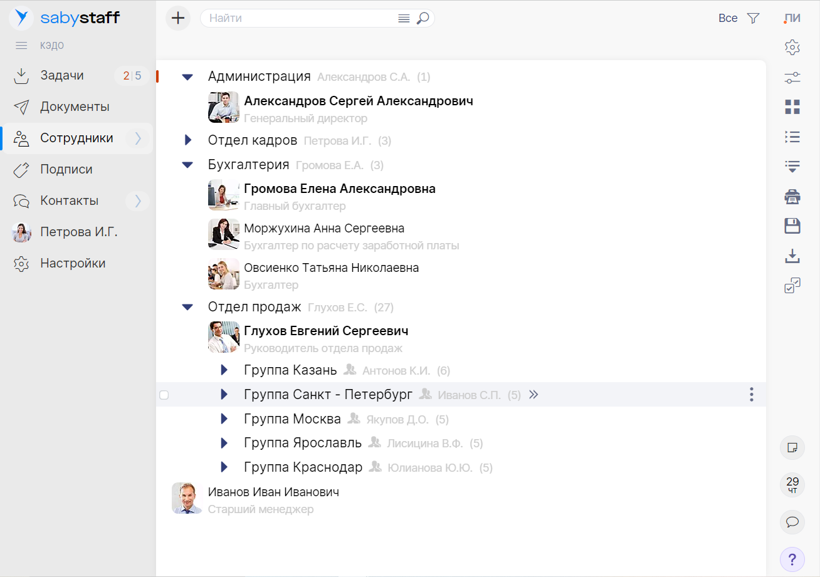Open the calendar showing 29 ЧТ
The height and width of the screenshot is (577, 820).
tap(792, 484)
